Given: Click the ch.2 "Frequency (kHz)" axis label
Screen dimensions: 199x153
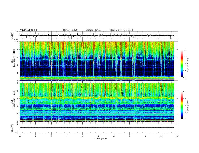Looking at the screenshot, I should pos(14,99).
